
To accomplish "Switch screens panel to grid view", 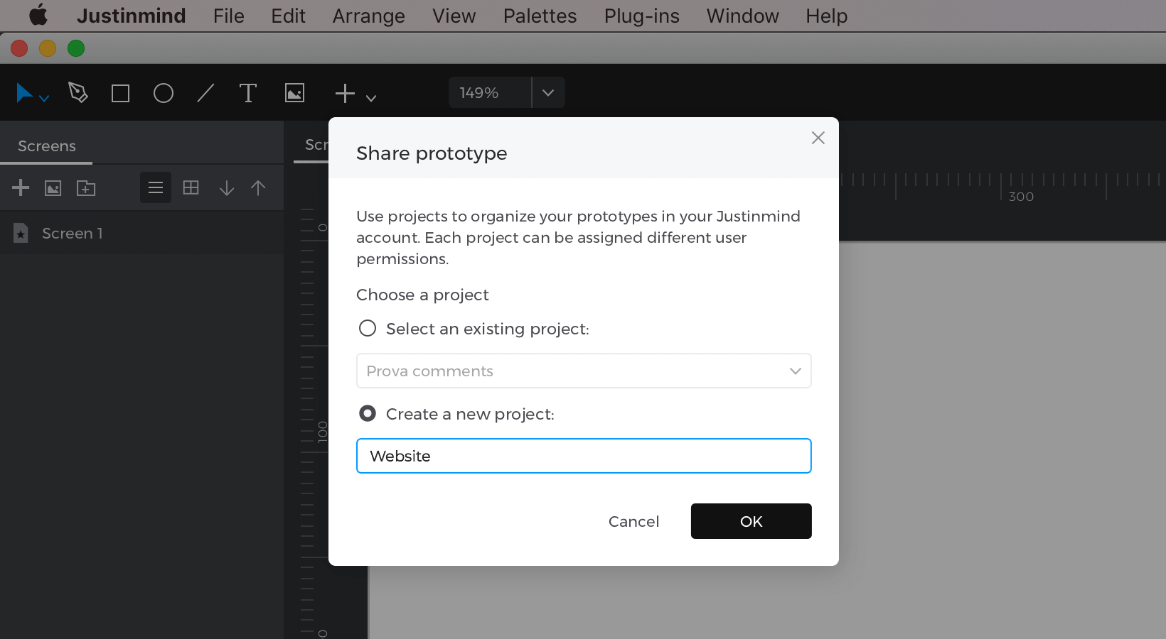I will 191,187.
